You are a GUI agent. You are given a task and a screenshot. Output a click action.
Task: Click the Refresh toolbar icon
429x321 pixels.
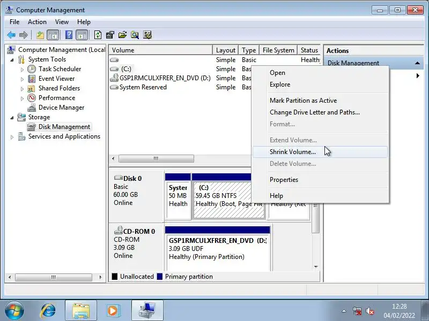[x=98, y=35]
